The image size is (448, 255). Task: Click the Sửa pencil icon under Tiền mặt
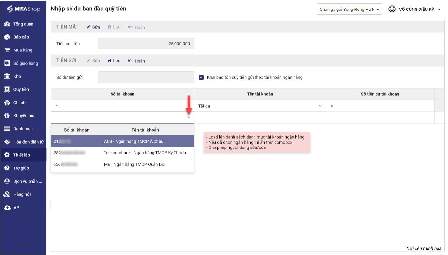(88, 27)
